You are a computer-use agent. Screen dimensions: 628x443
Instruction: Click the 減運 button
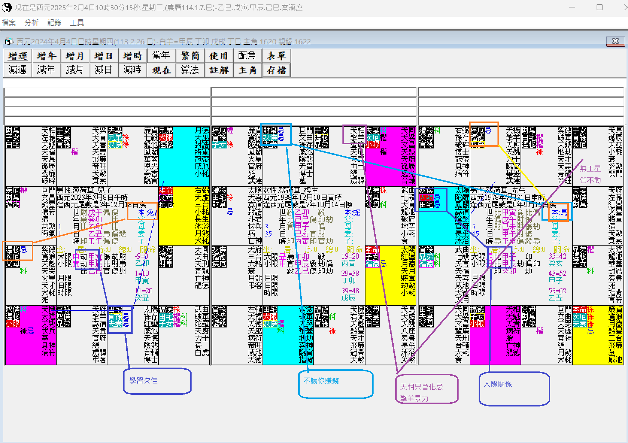[18, 70]
